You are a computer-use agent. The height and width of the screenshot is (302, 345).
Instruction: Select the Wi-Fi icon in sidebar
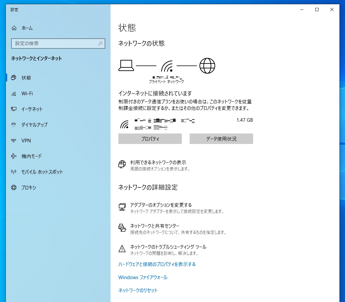(14, 94)
